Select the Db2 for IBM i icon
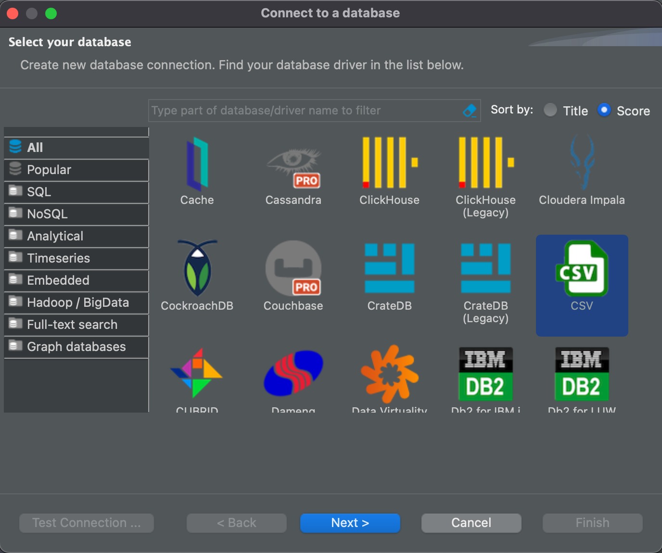662x553 pixels. pos(486,374)
